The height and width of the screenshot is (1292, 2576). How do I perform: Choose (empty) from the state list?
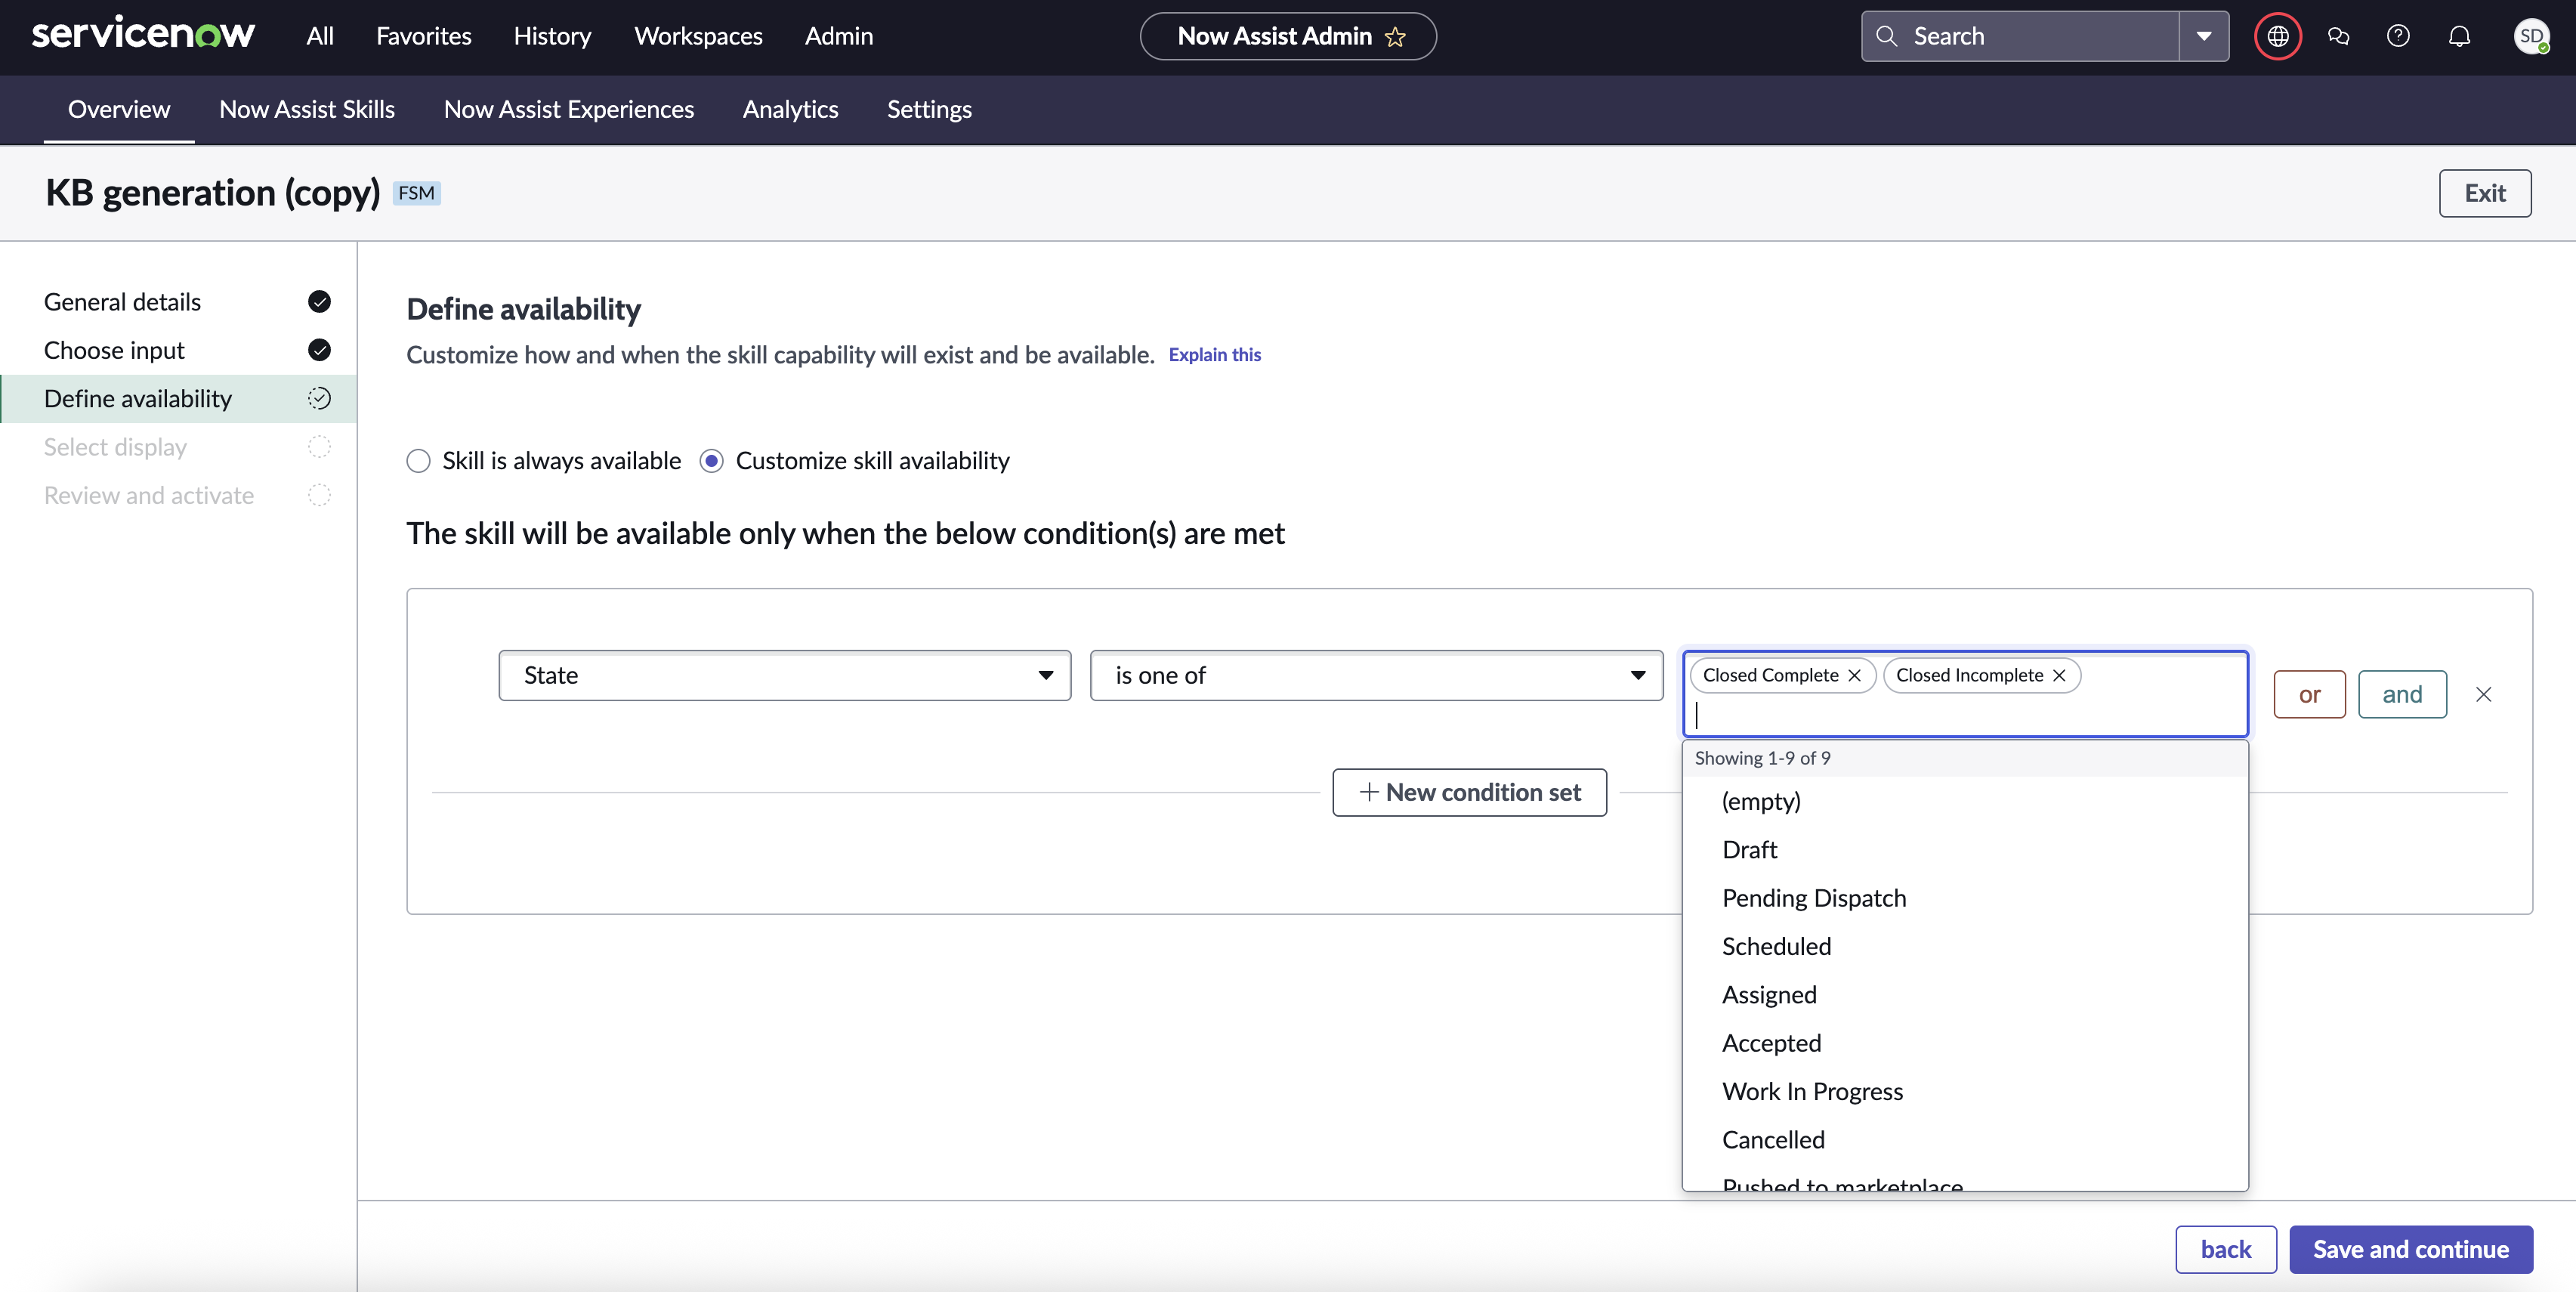1964,801
